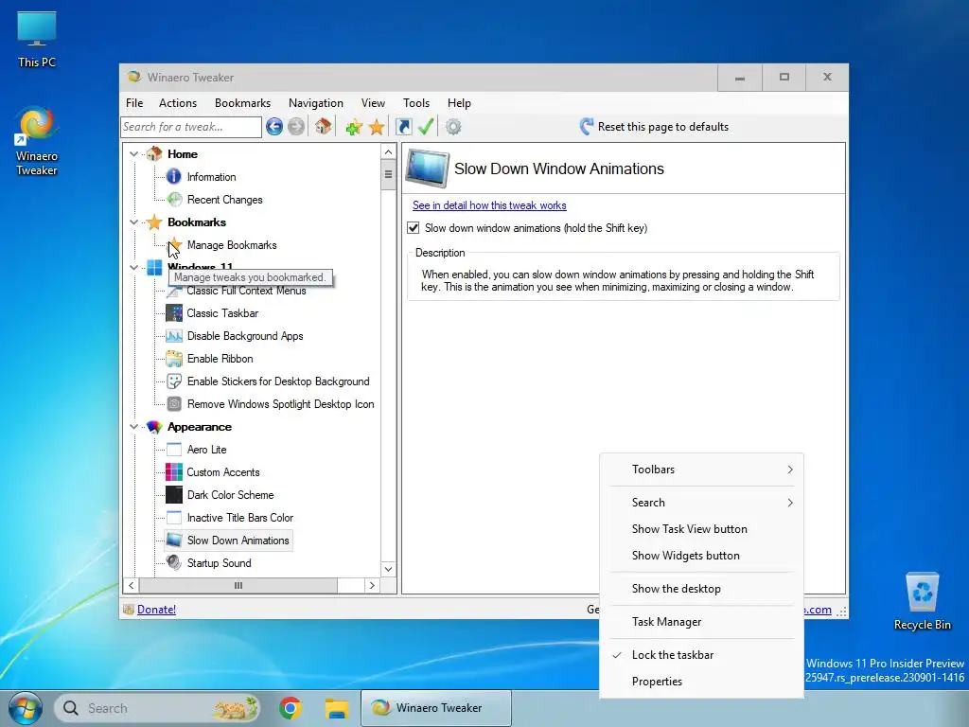This screenshot has width=969, height=727.
Task: Open the Navigation menu
Action: coord(316,103)
